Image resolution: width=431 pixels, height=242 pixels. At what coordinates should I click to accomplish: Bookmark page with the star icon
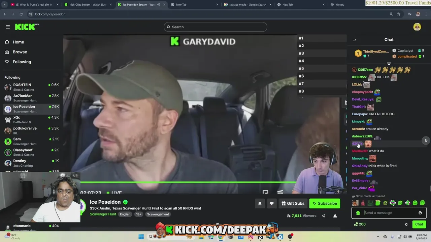(399, 14)
